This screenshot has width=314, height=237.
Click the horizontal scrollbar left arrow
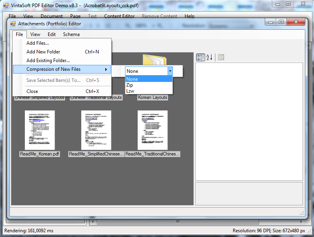tap(92, 222)
